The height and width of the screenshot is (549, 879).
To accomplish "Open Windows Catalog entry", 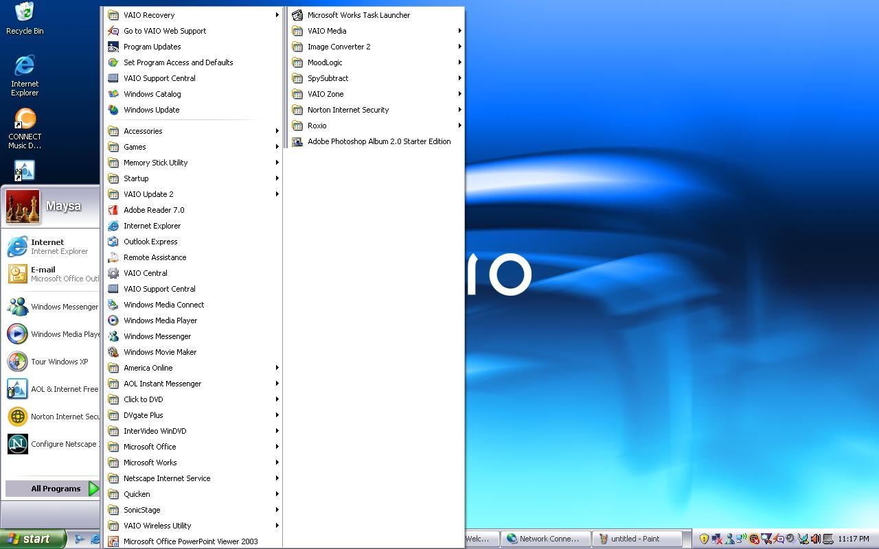I will tap(193, 94).
